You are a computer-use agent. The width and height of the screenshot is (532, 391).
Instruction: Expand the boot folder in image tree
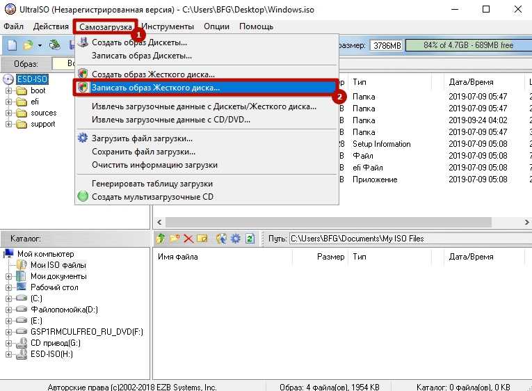(x=9, y=91)
